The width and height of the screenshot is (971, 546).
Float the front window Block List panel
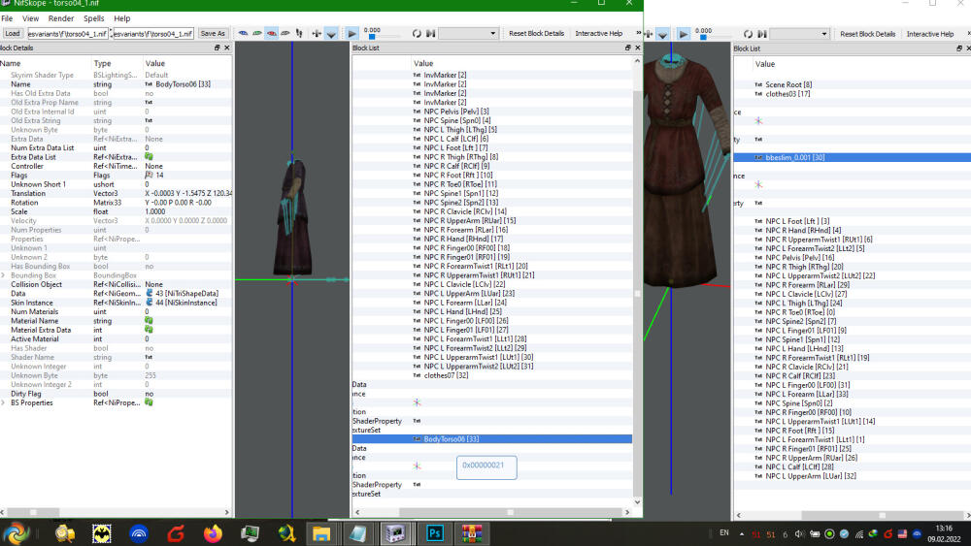pyautogui.click(x=628, y=48)
